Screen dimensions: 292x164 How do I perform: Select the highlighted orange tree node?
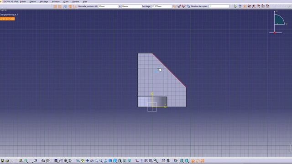coord(7,19)
